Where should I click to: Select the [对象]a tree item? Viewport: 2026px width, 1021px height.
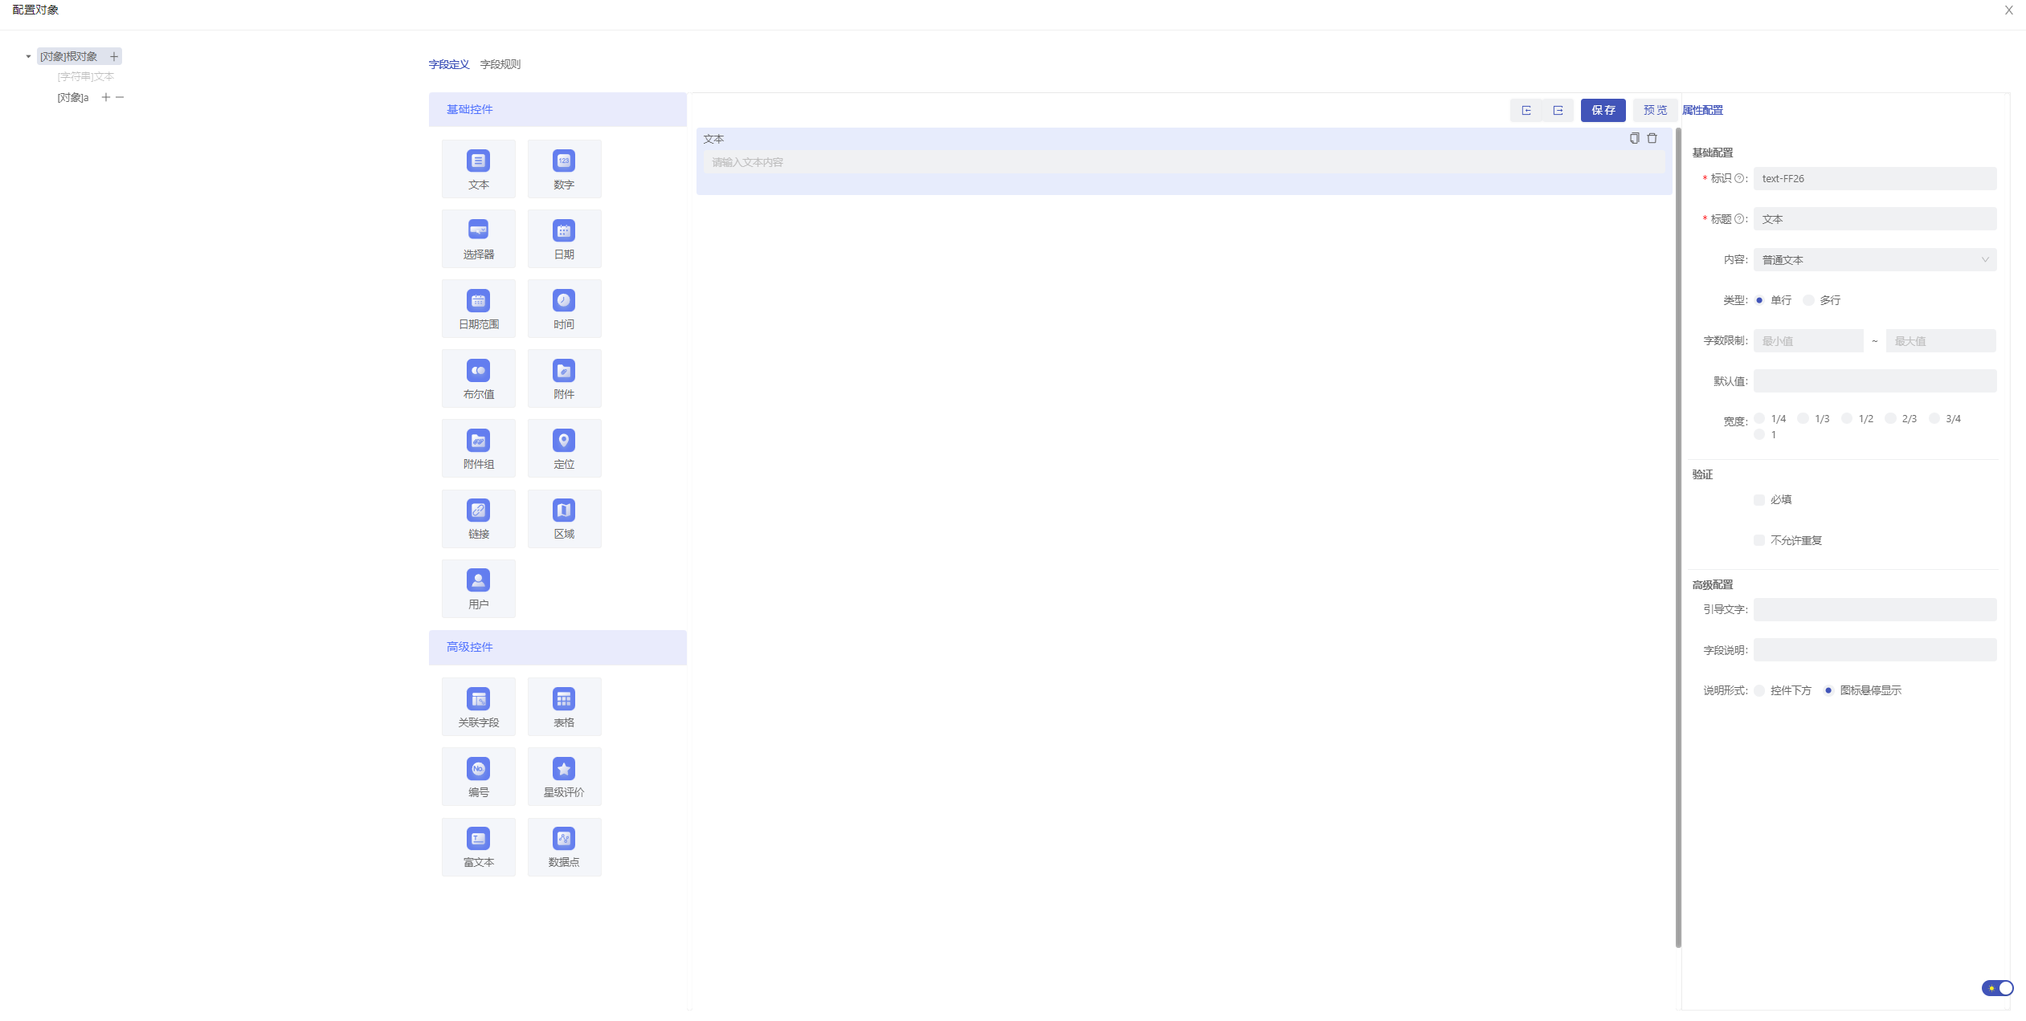73,97
